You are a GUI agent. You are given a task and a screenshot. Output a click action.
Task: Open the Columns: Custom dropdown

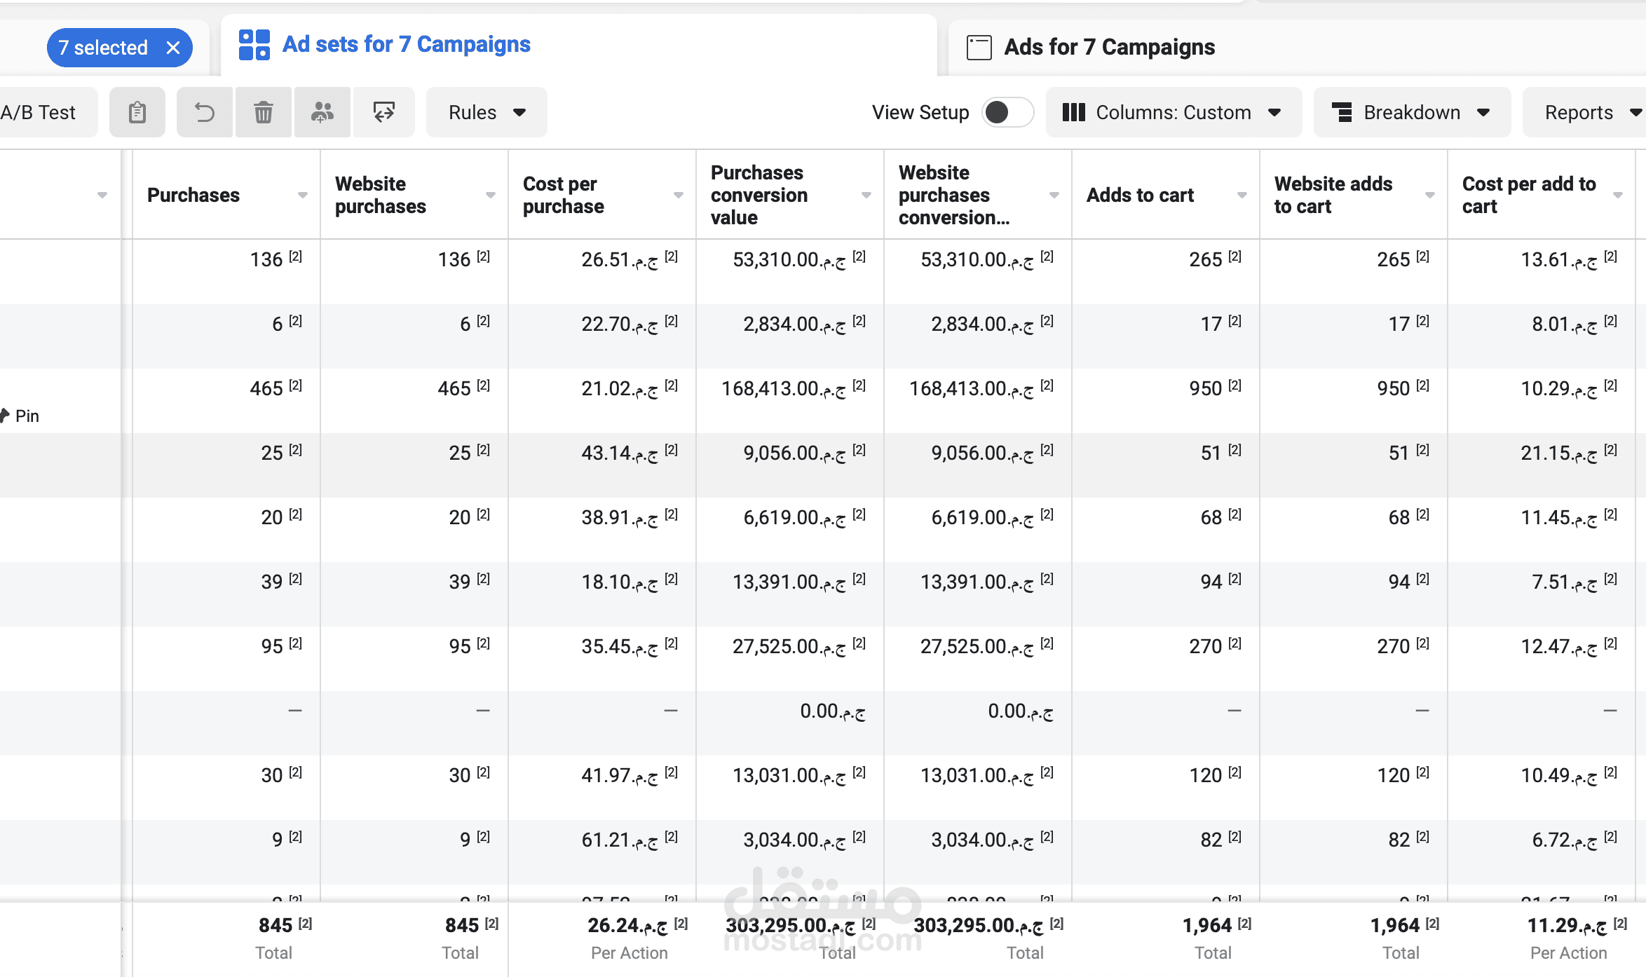1174,112
